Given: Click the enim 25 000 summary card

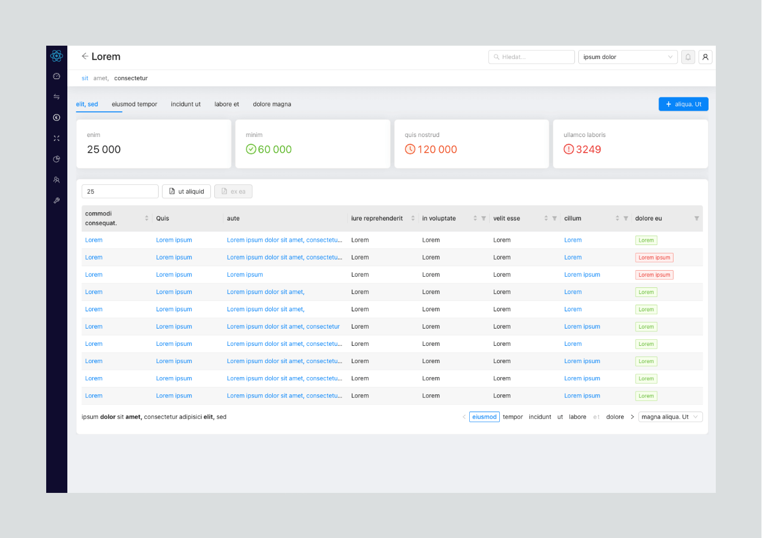Looking at the screenshot, I should point(154,144).
